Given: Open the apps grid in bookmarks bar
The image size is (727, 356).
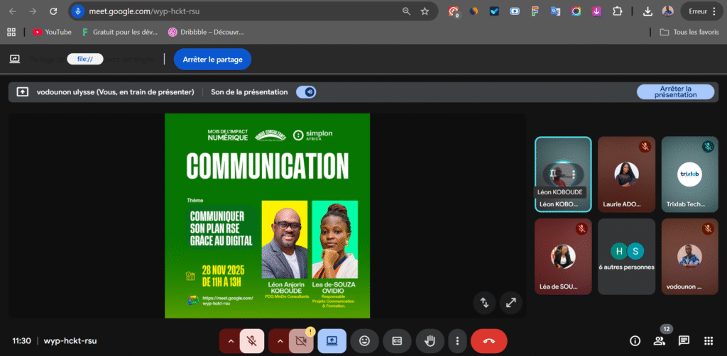Looking at the screenshot, I should tap(11, 32).
